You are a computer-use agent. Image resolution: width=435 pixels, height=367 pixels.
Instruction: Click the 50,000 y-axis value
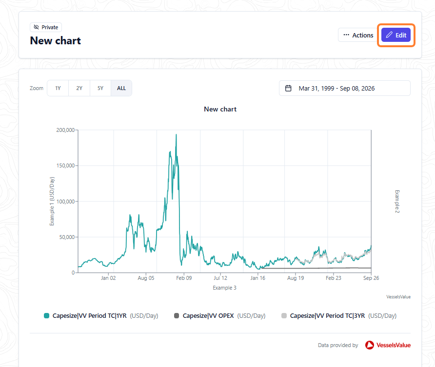pos(67,237)
